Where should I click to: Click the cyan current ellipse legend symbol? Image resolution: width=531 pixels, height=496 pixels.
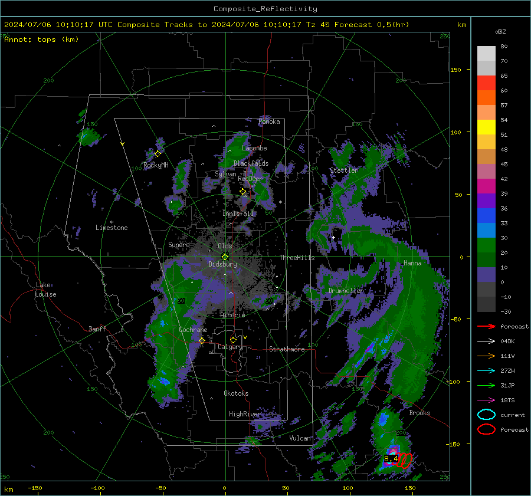point(486,415)
